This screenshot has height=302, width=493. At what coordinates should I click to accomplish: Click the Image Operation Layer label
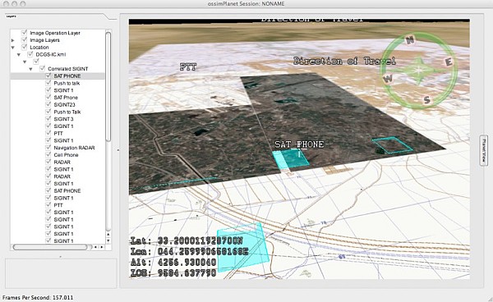(x=55, y=33)
